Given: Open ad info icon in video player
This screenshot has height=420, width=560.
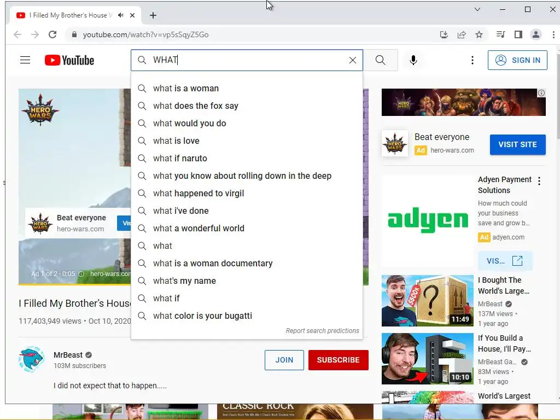Looking at the screenshot, I should [81, 274].
